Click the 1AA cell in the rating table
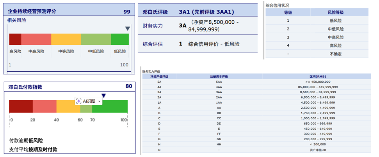379x157 pixels. point(219,103)
